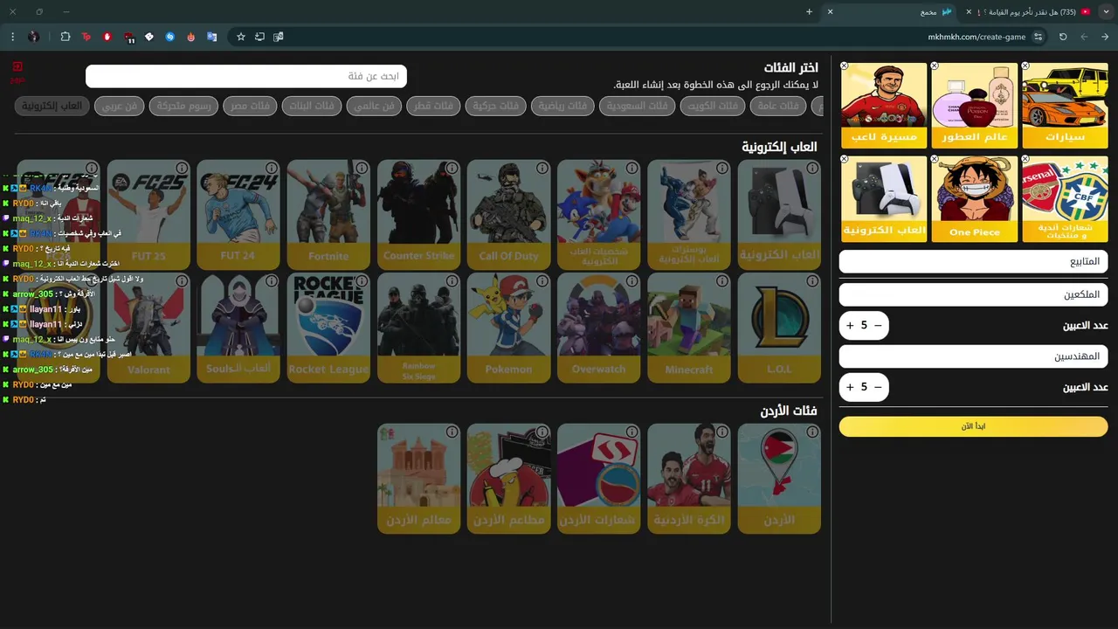Show info for the Fortnite card
The height and width of the screenshot is (629, 1118).
(362, 168)
